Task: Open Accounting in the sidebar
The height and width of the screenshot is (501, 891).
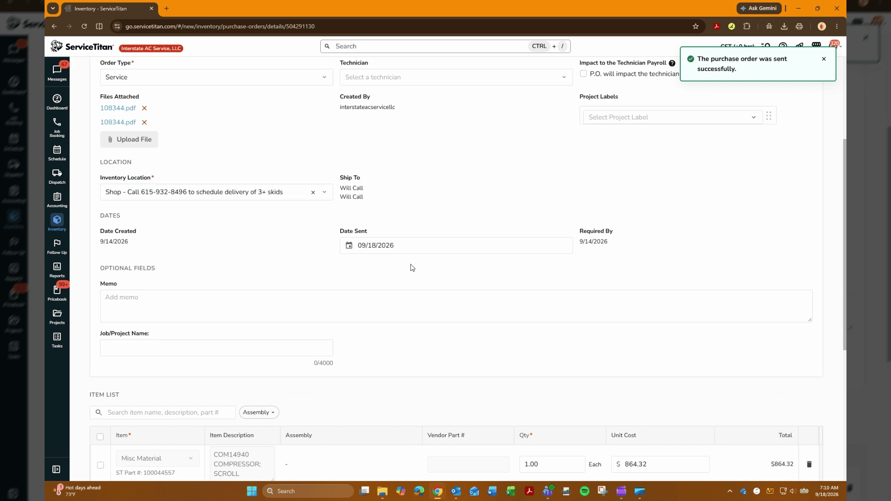Action: (57, 199)
